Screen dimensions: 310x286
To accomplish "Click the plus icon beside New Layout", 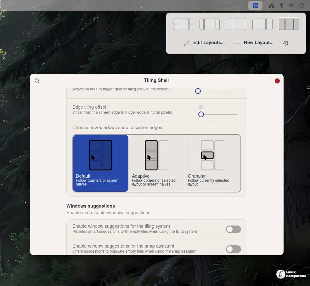I will 237,43.
